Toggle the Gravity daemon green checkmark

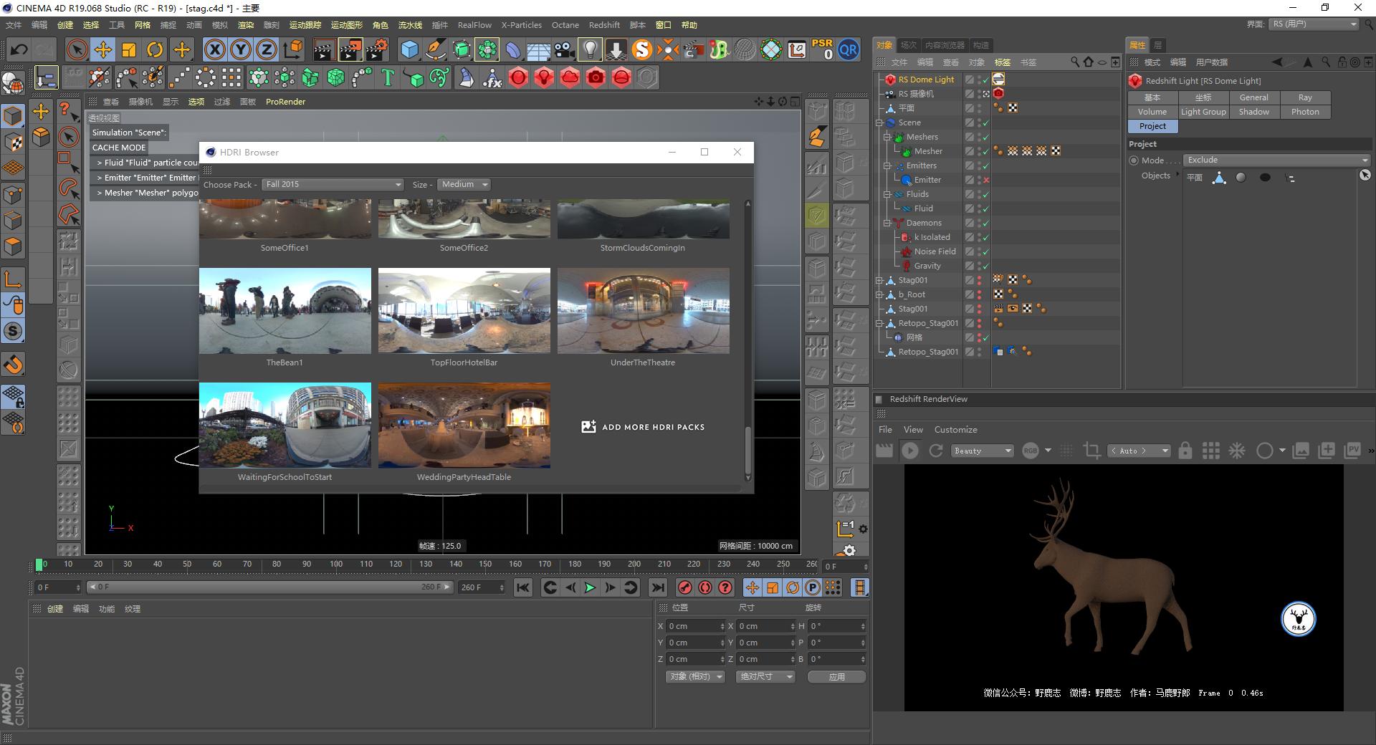pyautogui.click(x=986, y=266)
